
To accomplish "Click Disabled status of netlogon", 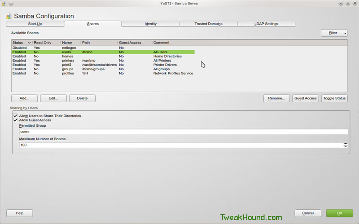I will (x=19, y=48).
